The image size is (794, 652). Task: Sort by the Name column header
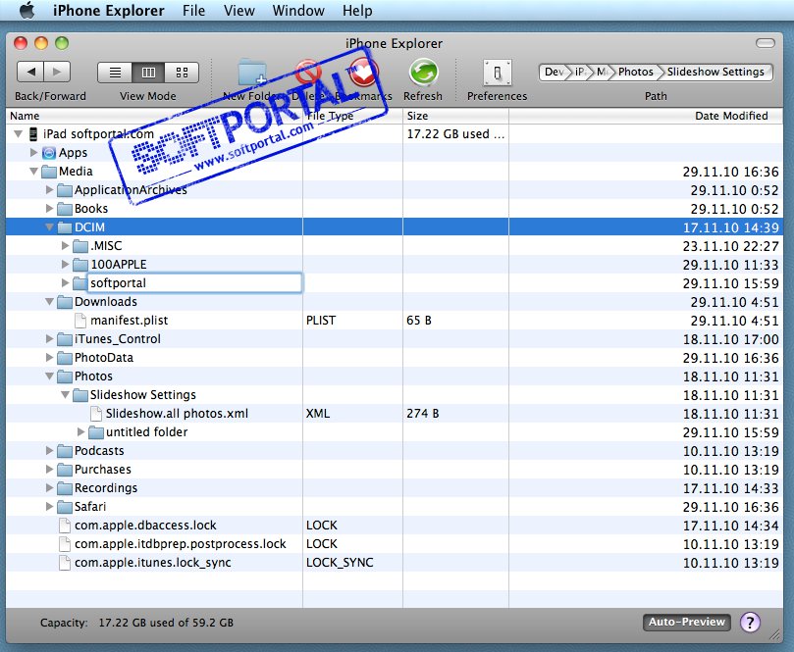[154, 116]
